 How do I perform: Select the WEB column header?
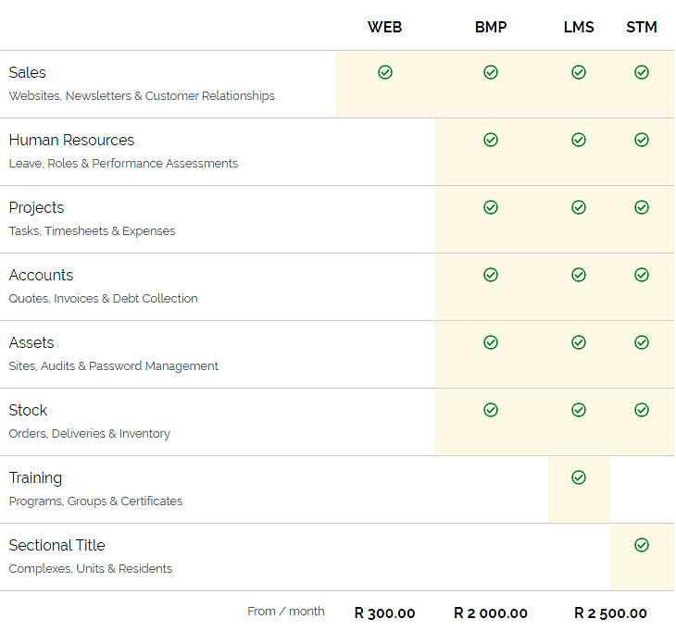(x=384, y=27)
